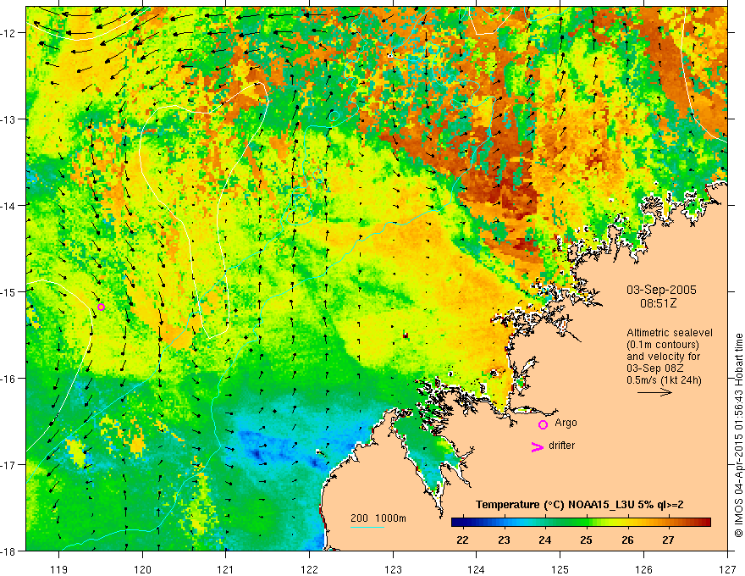Image resolution: width=745 pixels, height=576 pixels.
Task: Click the dark blue cold patch near 121.5, -17
Action: pyautogui.click(x=258, y=454)
